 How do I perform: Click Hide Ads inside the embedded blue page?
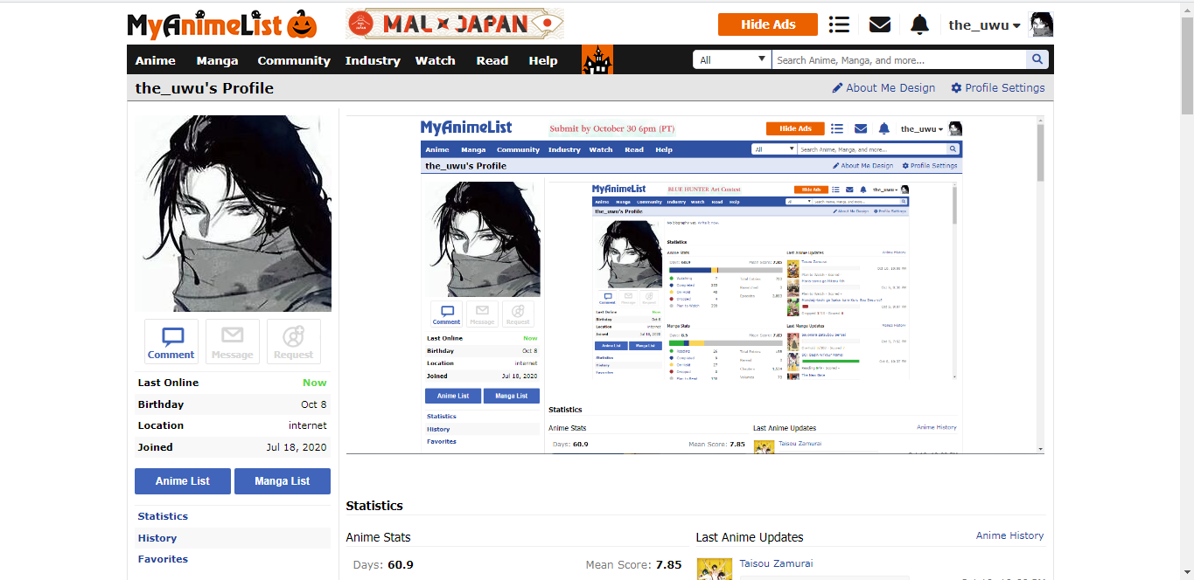pyautogui.click(x=795, y=128)
